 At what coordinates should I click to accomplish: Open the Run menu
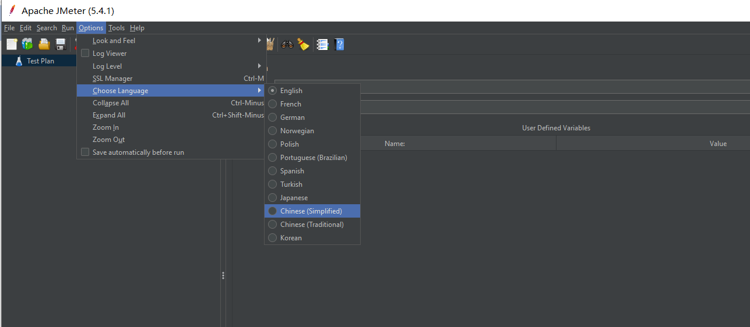(x=68, y=28)
